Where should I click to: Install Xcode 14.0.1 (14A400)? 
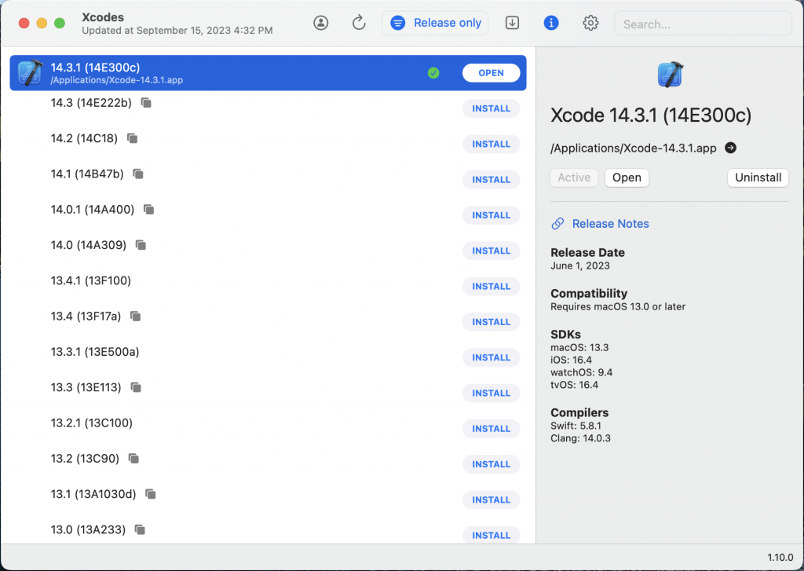492,215
